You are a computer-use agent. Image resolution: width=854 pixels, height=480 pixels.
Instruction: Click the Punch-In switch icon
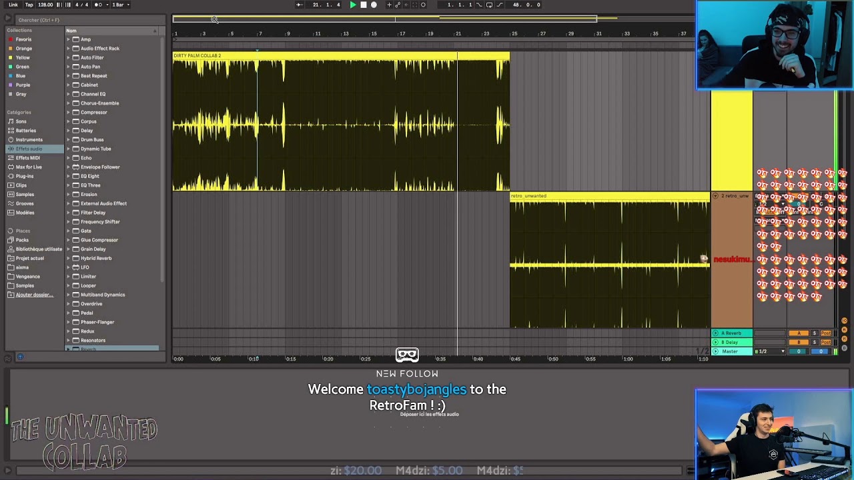(x=479, y=5)
